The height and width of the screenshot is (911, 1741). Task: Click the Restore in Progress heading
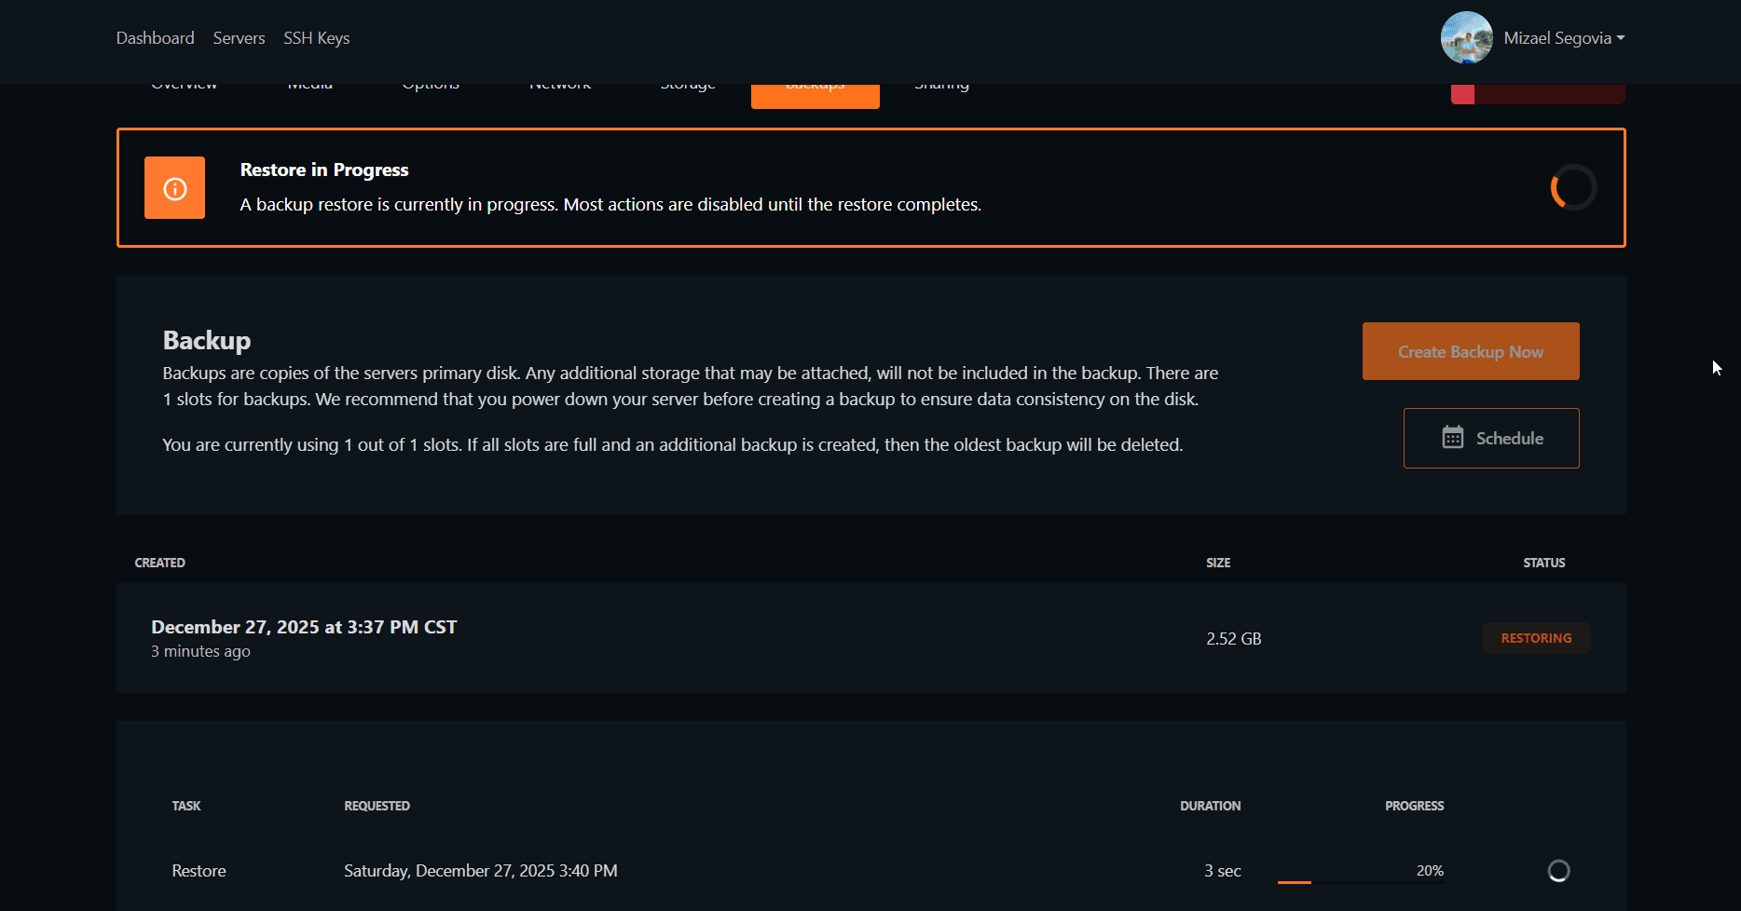tap(324, 170)
